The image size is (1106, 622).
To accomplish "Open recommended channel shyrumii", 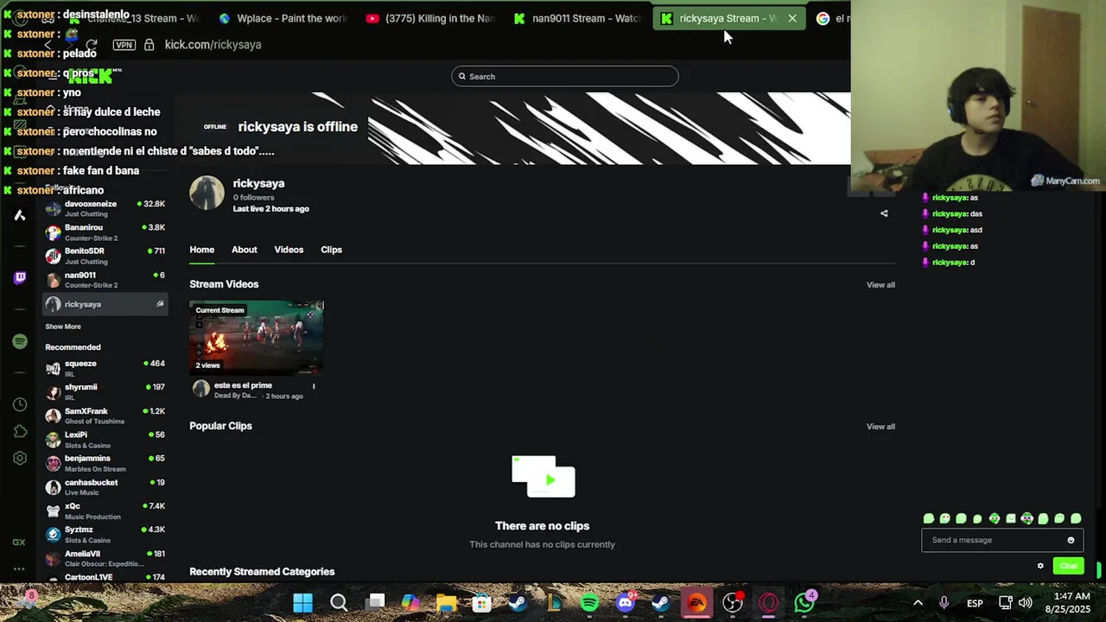I will tap(105, 392).
